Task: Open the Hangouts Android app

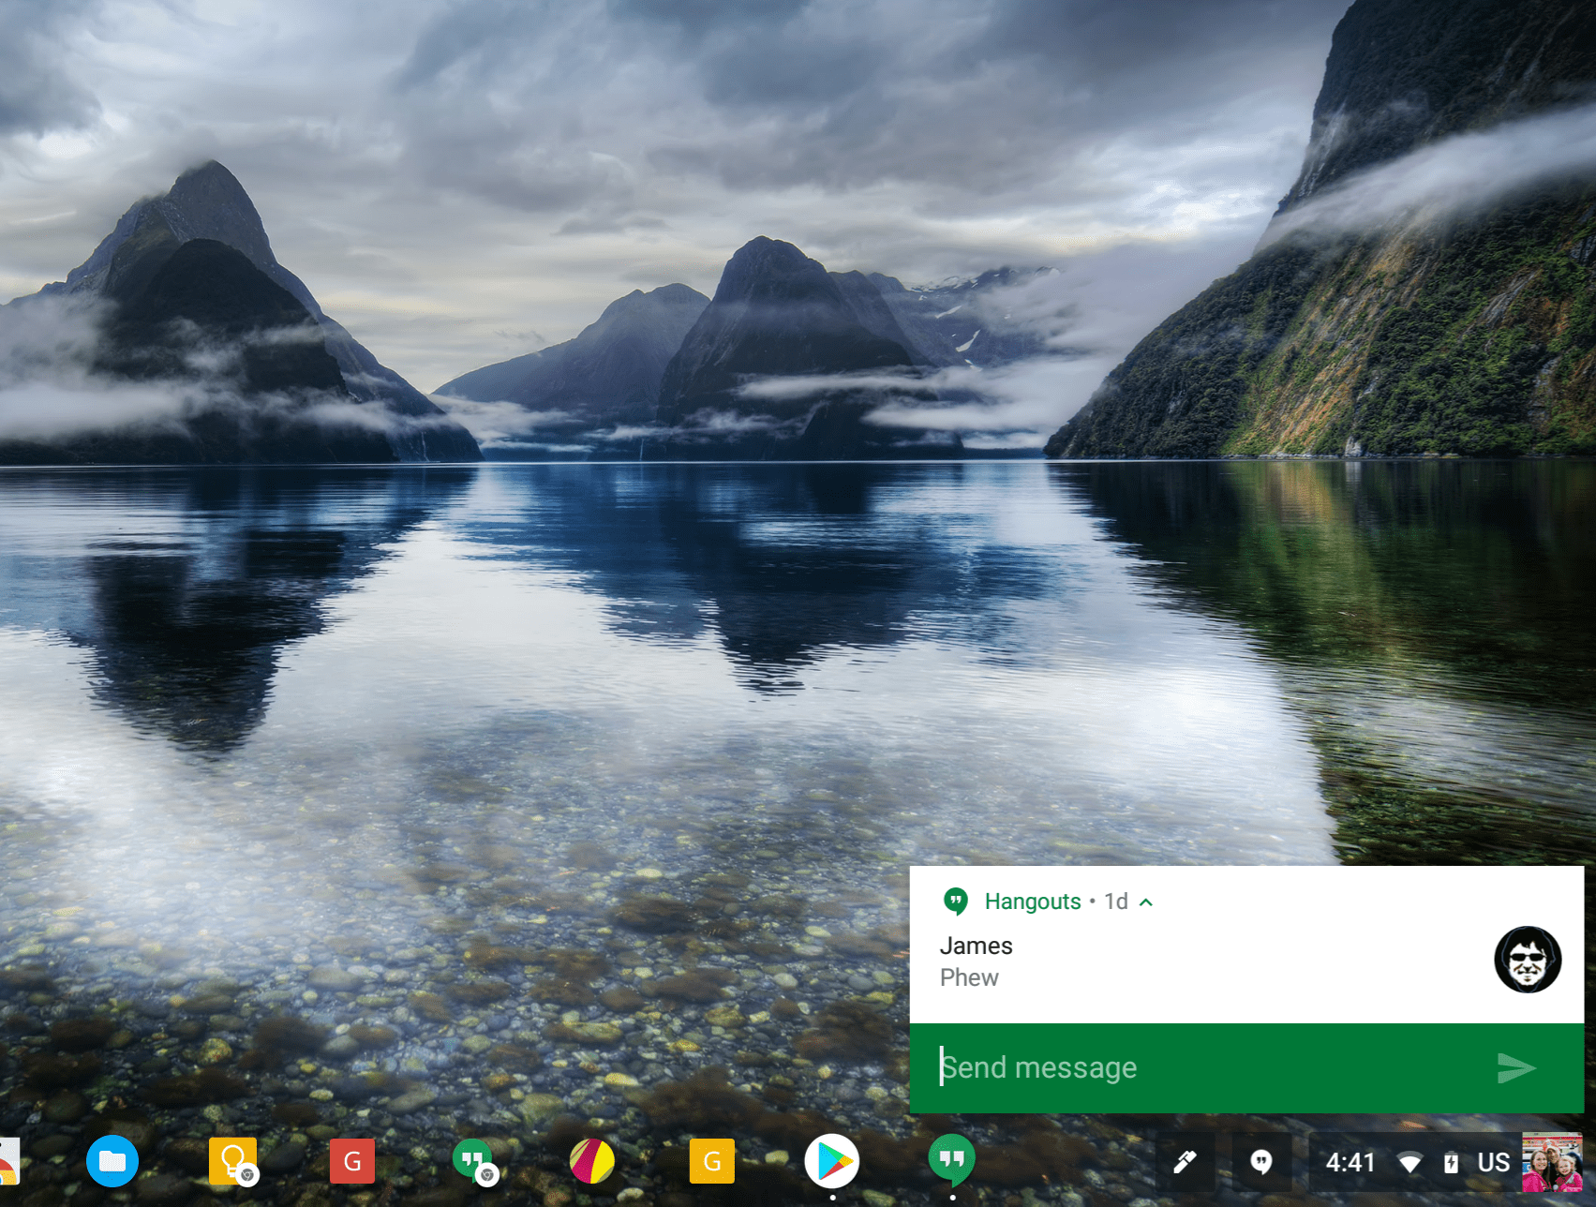Action: 951,1162
